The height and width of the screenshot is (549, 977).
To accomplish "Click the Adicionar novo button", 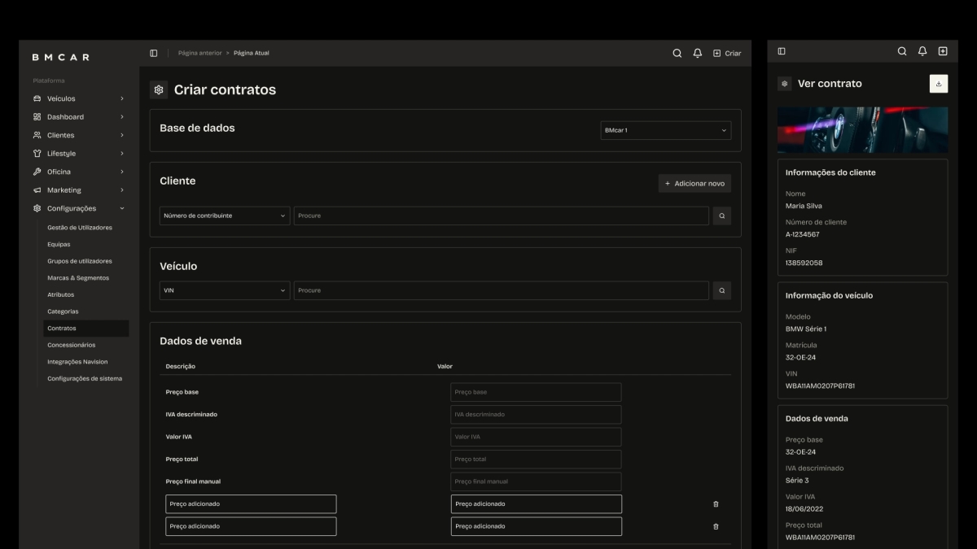I will click(x=694, y=184).
